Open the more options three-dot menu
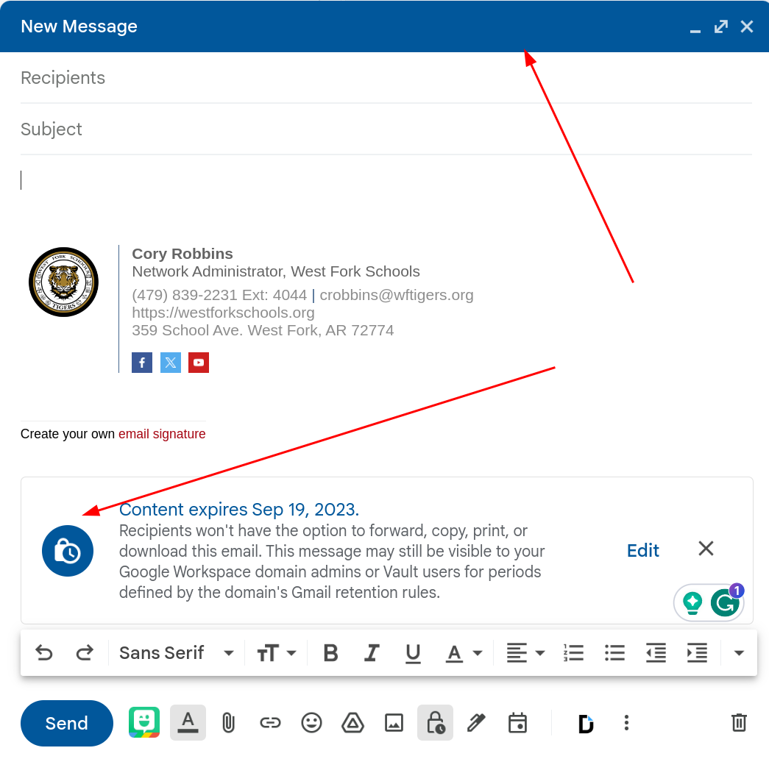Image resolution: width=769 pixels, height=759 pixels. [626, 723]
